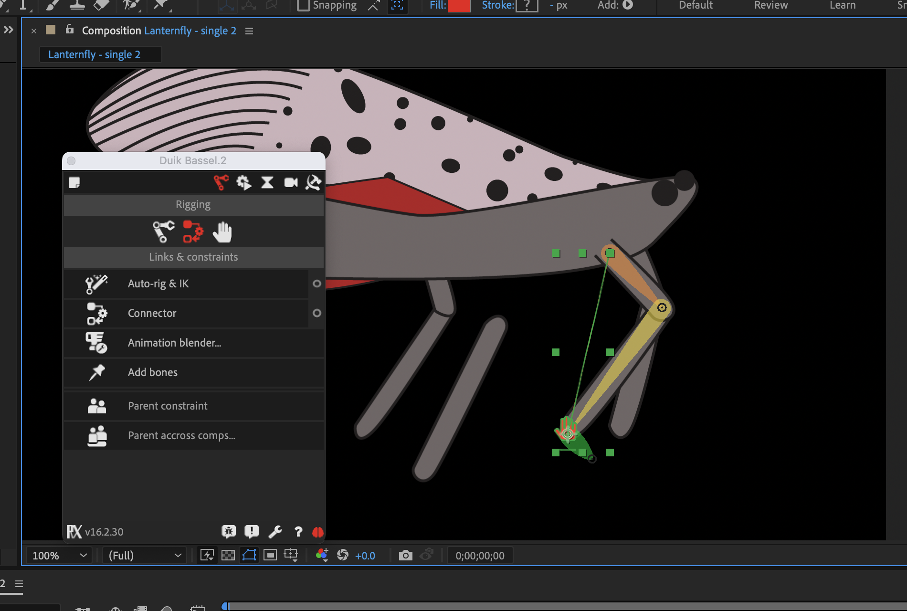Select the Lanternfly - single 2 tab
This screenshot has width=907, height=611.
pos(95,54)
